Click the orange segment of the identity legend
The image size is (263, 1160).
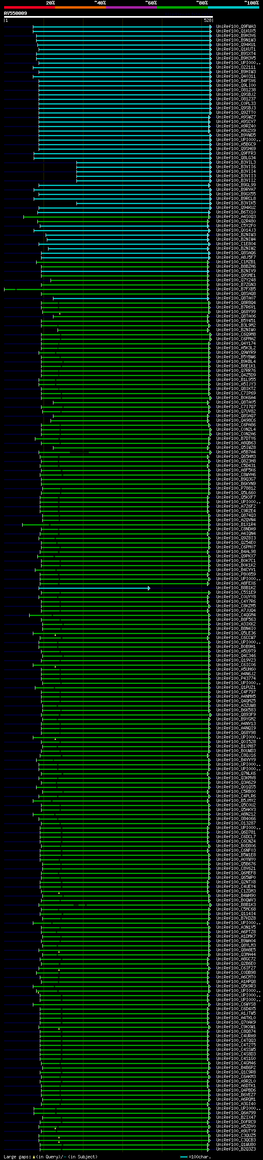(x=81, y=7)
